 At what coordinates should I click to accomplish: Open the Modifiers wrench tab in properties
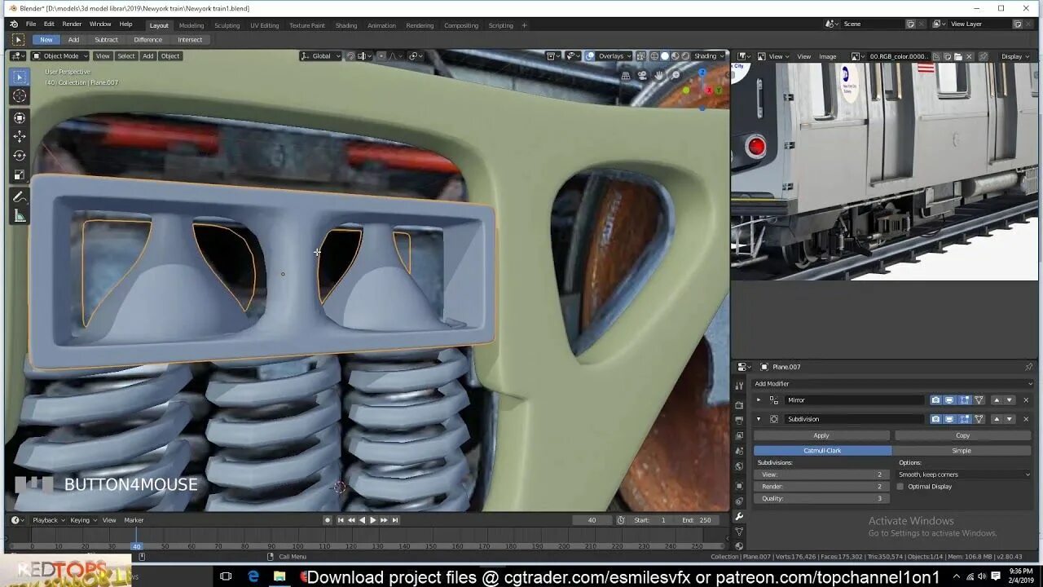point(739,516)
